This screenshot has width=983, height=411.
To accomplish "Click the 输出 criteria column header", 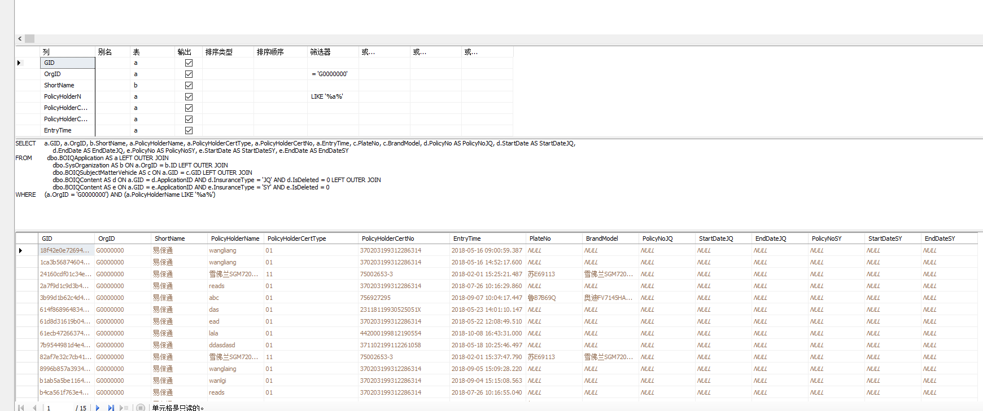I will pyautogui.click(x=188, y=52).
